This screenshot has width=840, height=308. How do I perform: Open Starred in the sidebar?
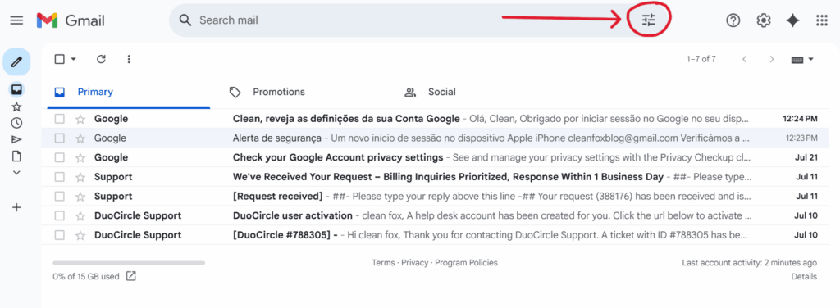[x=16, y=106]
